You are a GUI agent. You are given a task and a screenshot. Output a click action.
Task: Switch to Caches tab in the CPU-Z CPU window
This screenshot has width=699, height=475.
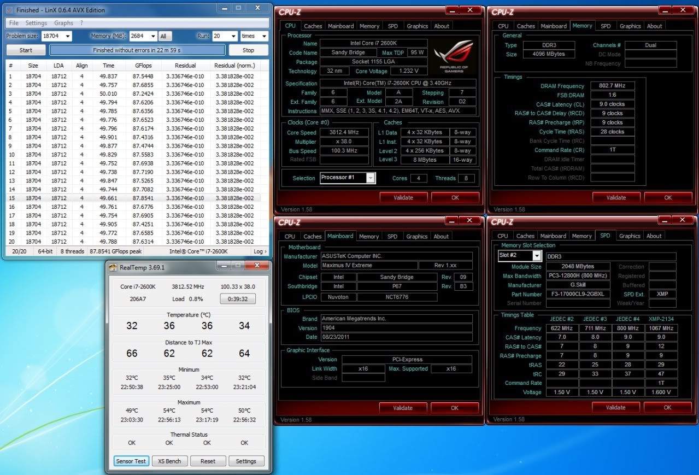point(313,26)
